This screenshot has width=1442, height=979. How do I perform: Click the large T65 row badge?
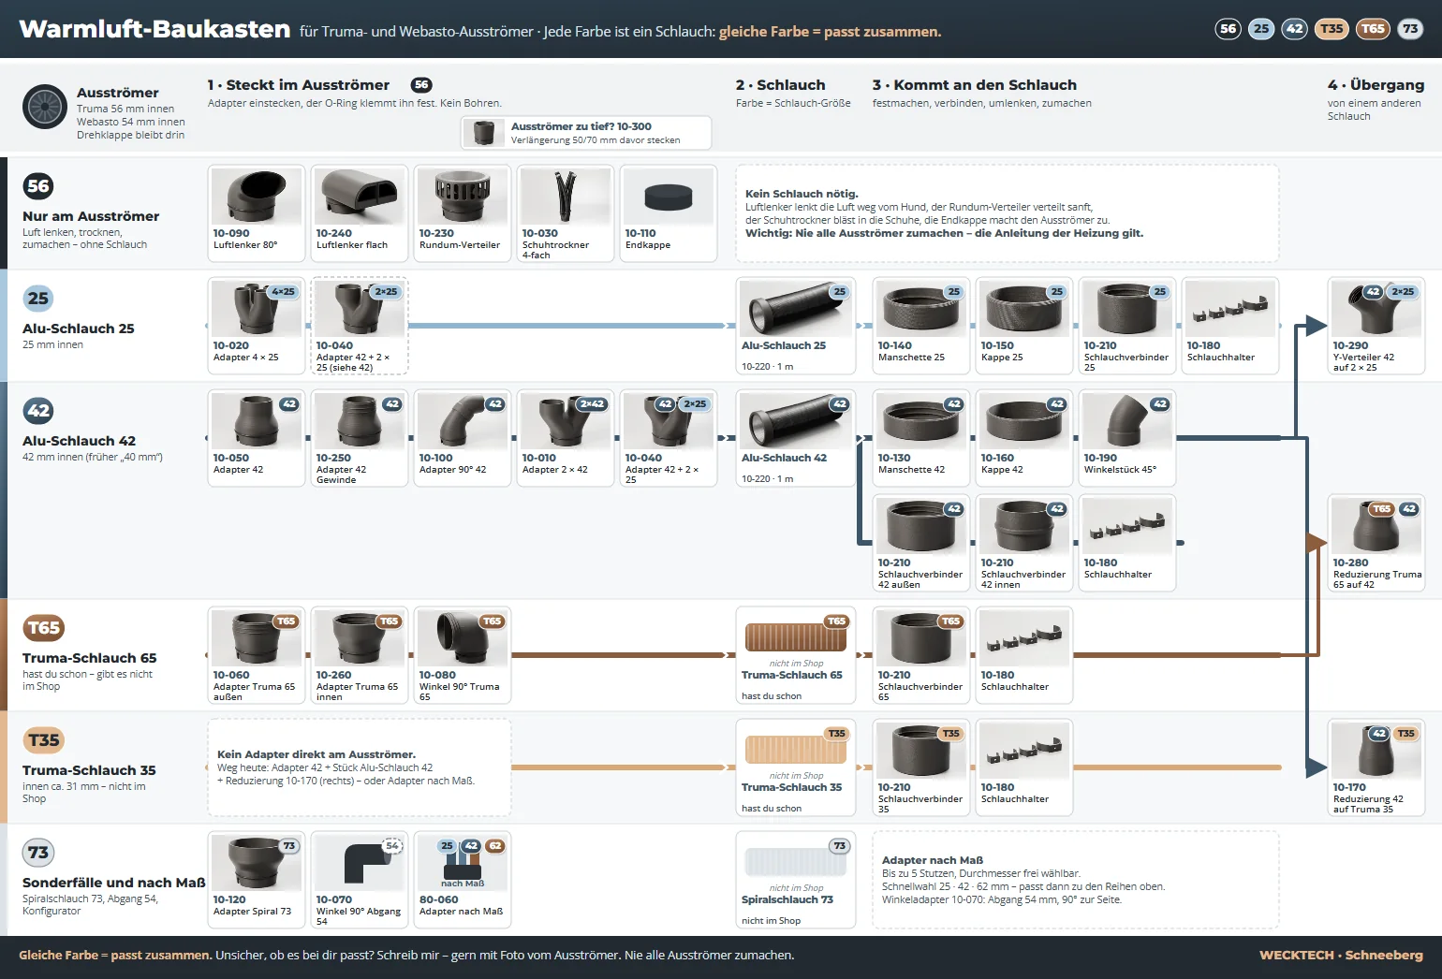tap(44, 628)
